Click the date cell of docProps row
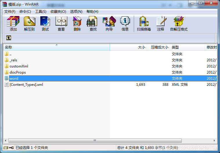 [x=212, y=72]
